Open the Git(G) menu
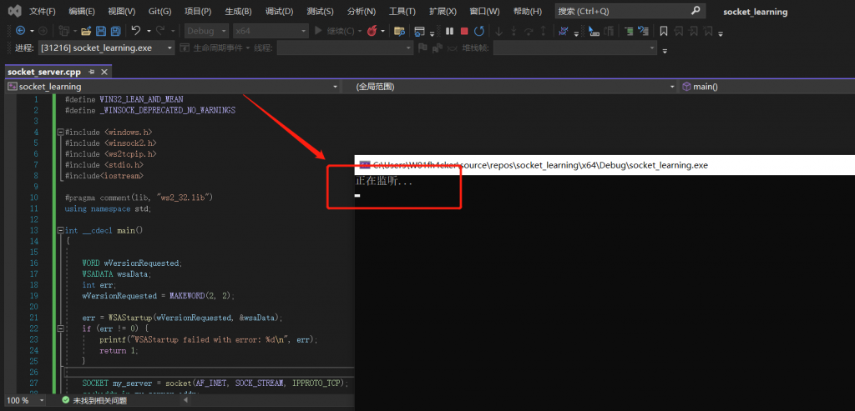This screenshot has width=855, height=411. 159,12
